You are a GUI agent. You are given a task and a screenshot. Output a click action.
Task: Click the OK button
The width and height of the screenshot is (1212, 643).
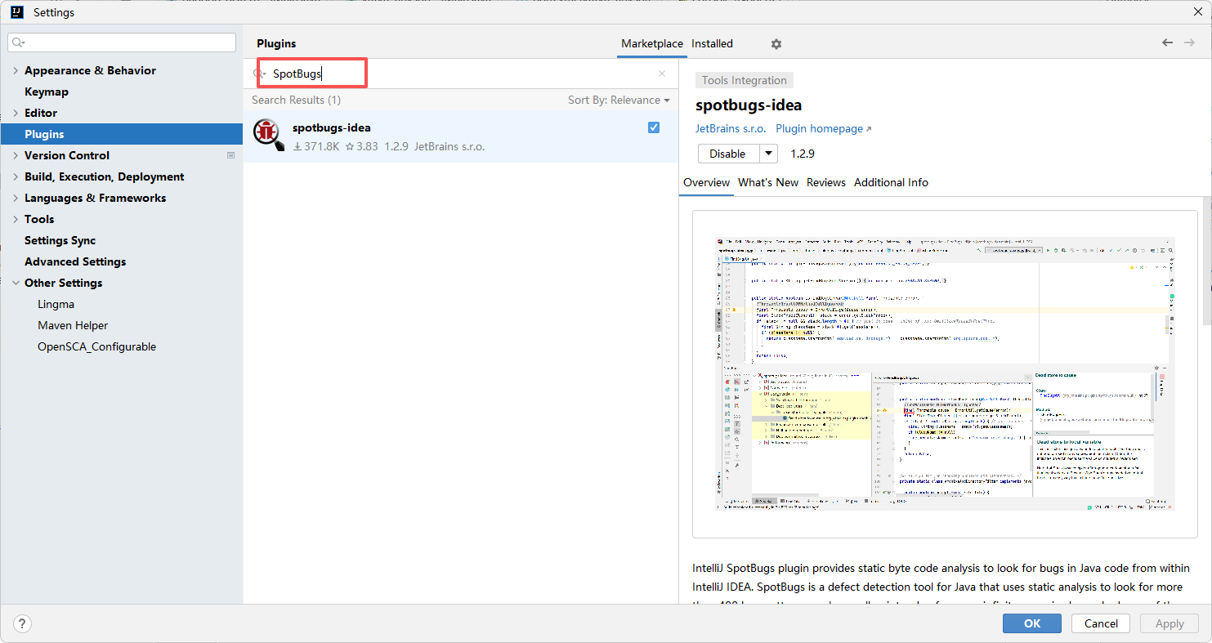pyautogui.click(x=1032, y=623)
